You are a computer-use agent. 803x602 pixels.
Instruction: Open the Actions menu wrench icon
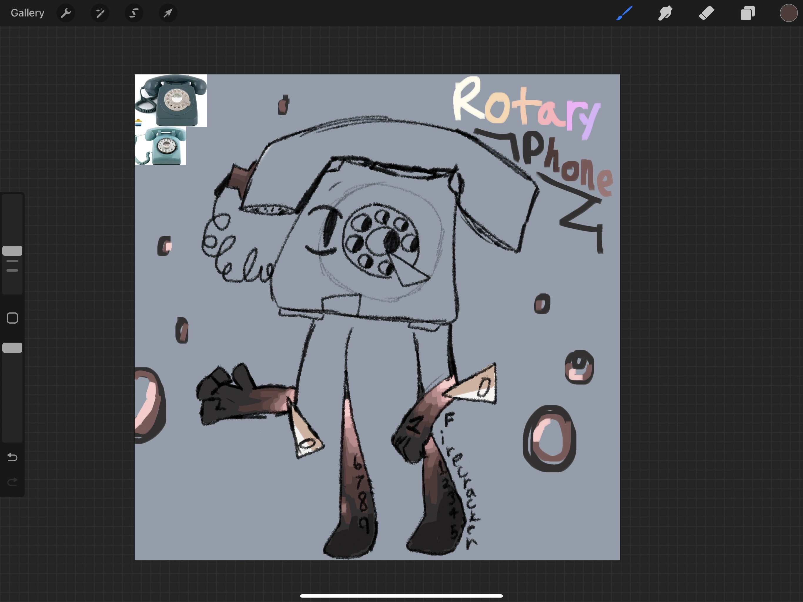(x=66, y=13)
